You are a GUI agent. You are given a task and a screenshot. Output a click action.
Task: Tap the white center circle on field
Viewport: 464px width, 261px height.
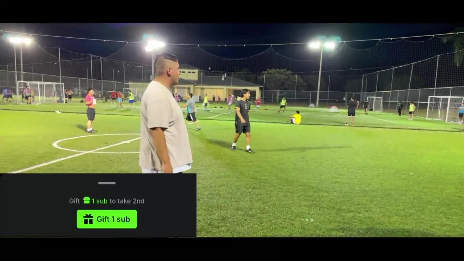(96, 143)
